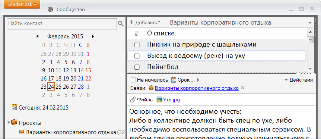
Task: Click the paperclip attach files icon
Action: 133,99
